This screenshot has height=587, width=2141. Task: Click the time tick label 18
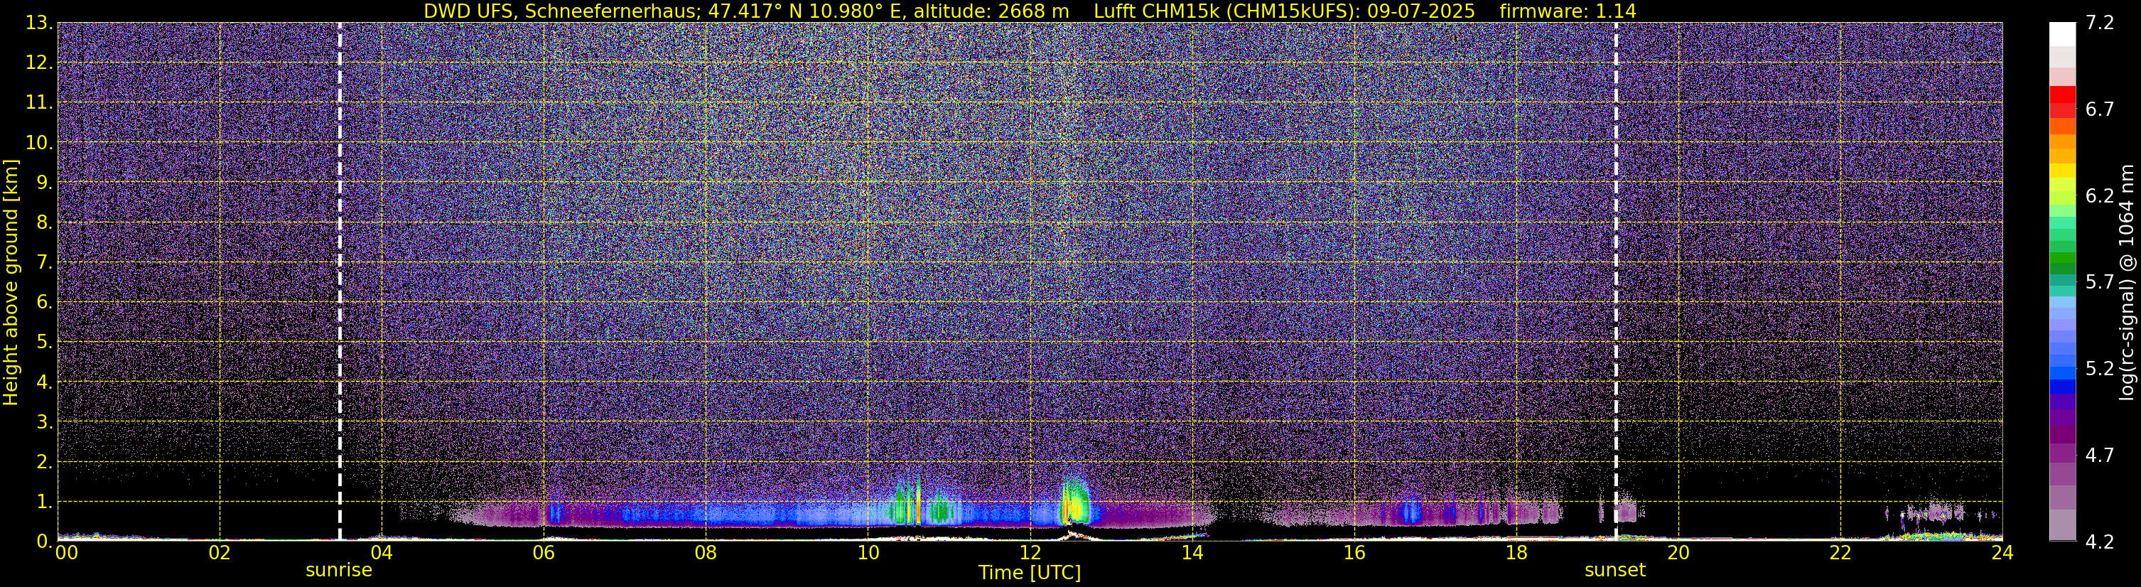point(1516,553)
